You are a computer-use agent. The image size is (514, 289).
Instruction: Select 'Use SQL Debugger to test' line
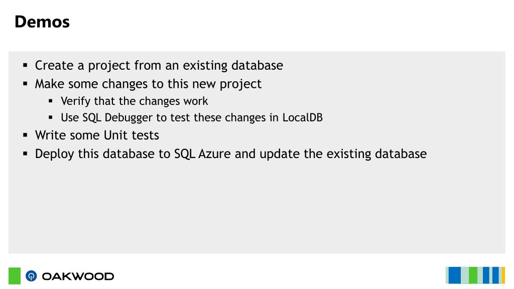(192, 117)
